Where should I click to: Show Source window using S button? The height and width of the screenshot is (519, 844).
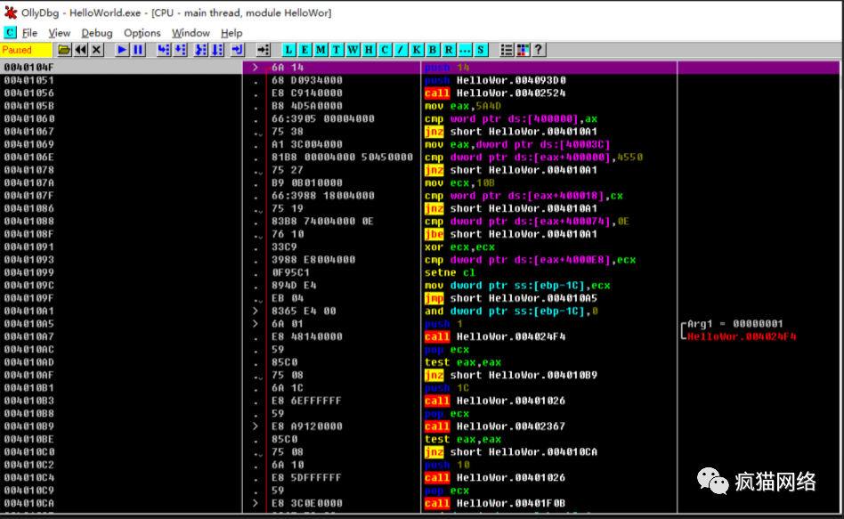[x=481, y=50]
